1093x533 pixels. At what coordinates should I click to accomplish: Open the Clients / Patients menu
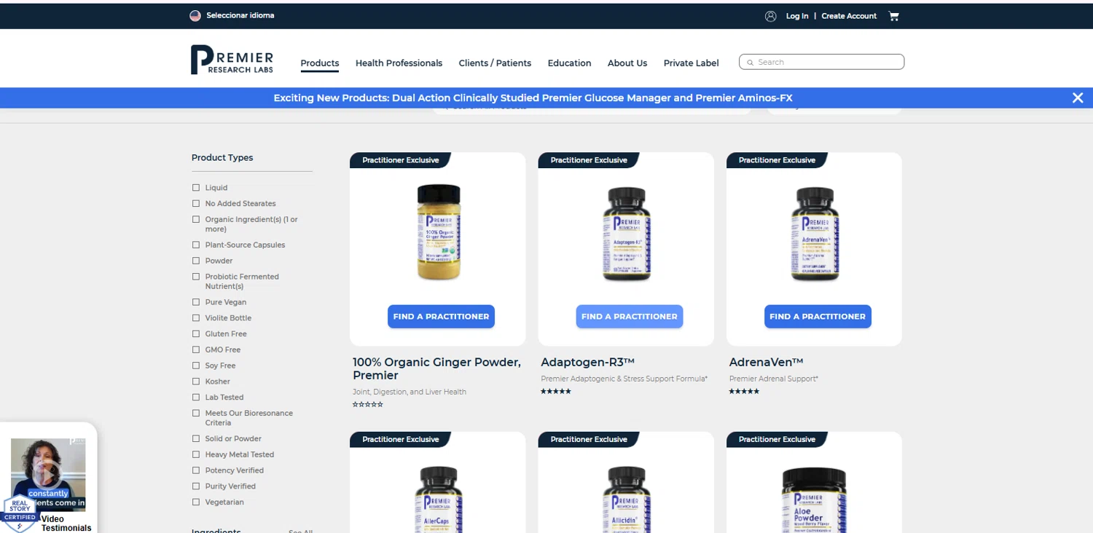pyautogui.click(x=495, y=63)
